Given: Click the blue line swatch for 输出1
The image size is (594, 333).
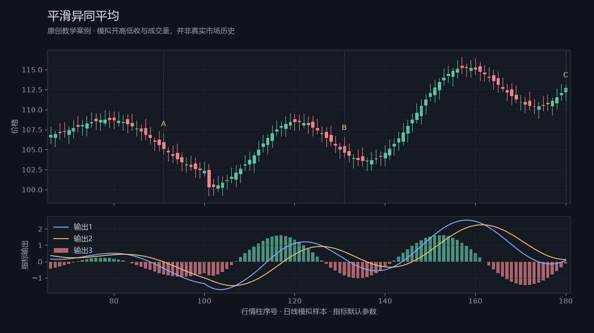Looking at the screenshot, I should pos(61,227).
